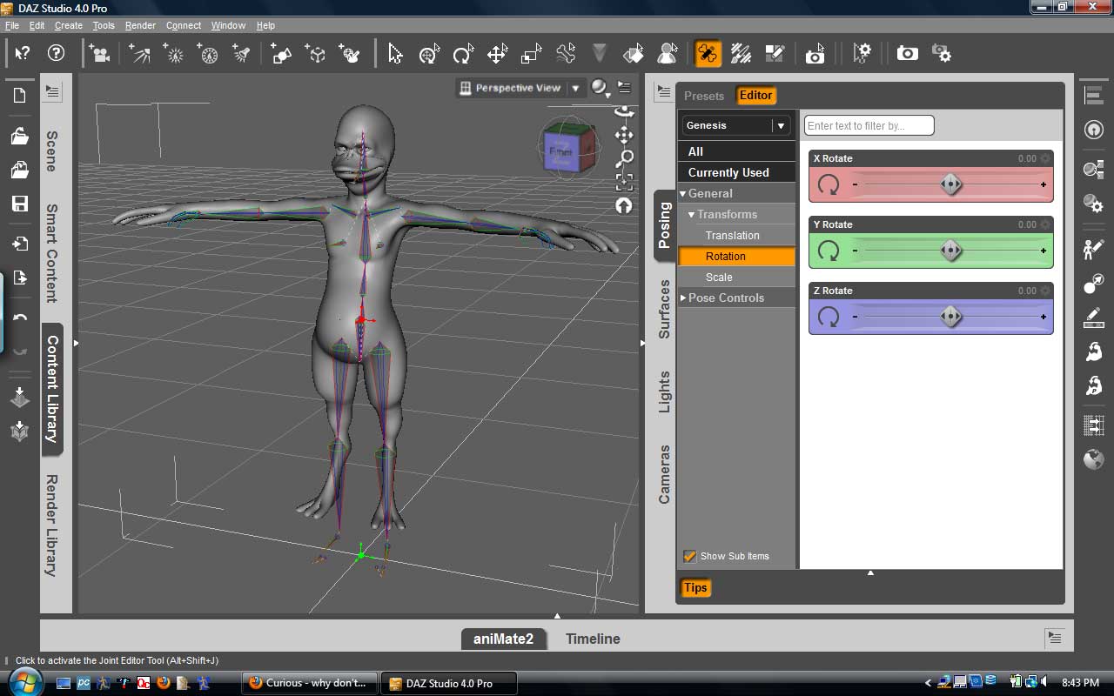Expand the Pose Controls group
The width and height of the screenshot is (1114, 696).
683,298
